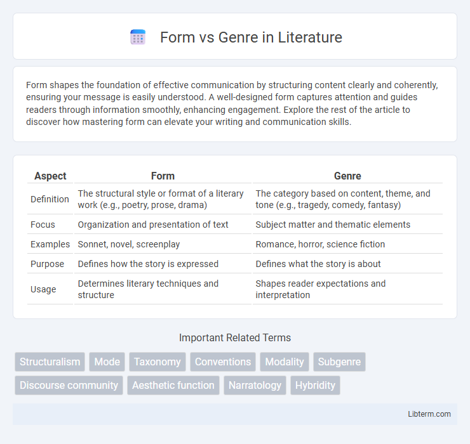The image size is (470, 444).
Task: Click cell 'Determines literary techniques and structure'
Action: [x=163, y=289]
